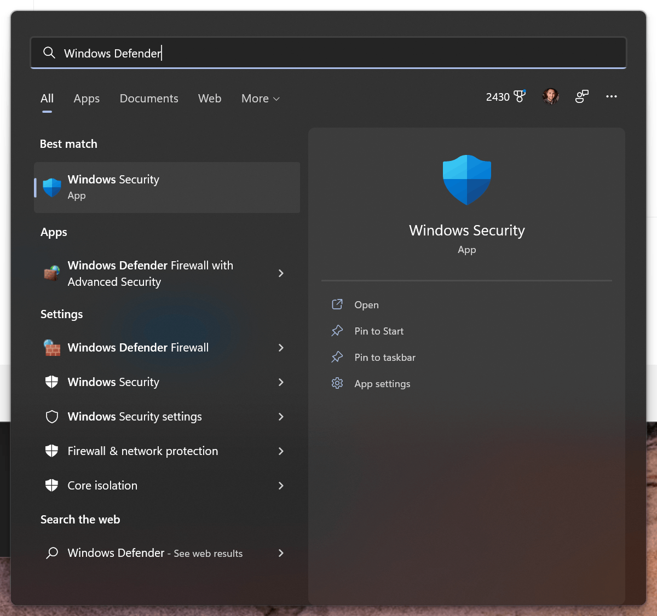Click the Windows Security shield icon in Best match

pos(52,188)
